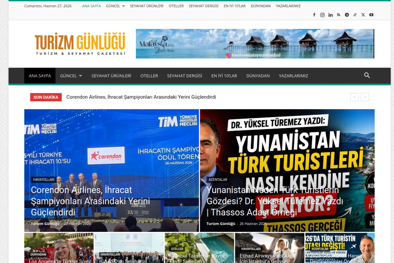Screen dimensions: 394x263
Task: Open Yunanistan Neden Türk Turistlerin Gözdesi article
Action: tap(275, 201)
